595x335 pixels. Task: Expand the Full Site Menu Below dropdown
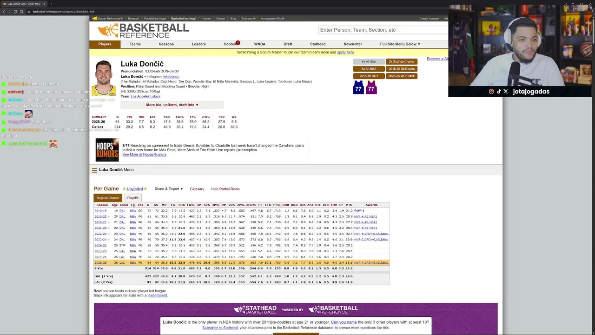(x=400, y=44)
